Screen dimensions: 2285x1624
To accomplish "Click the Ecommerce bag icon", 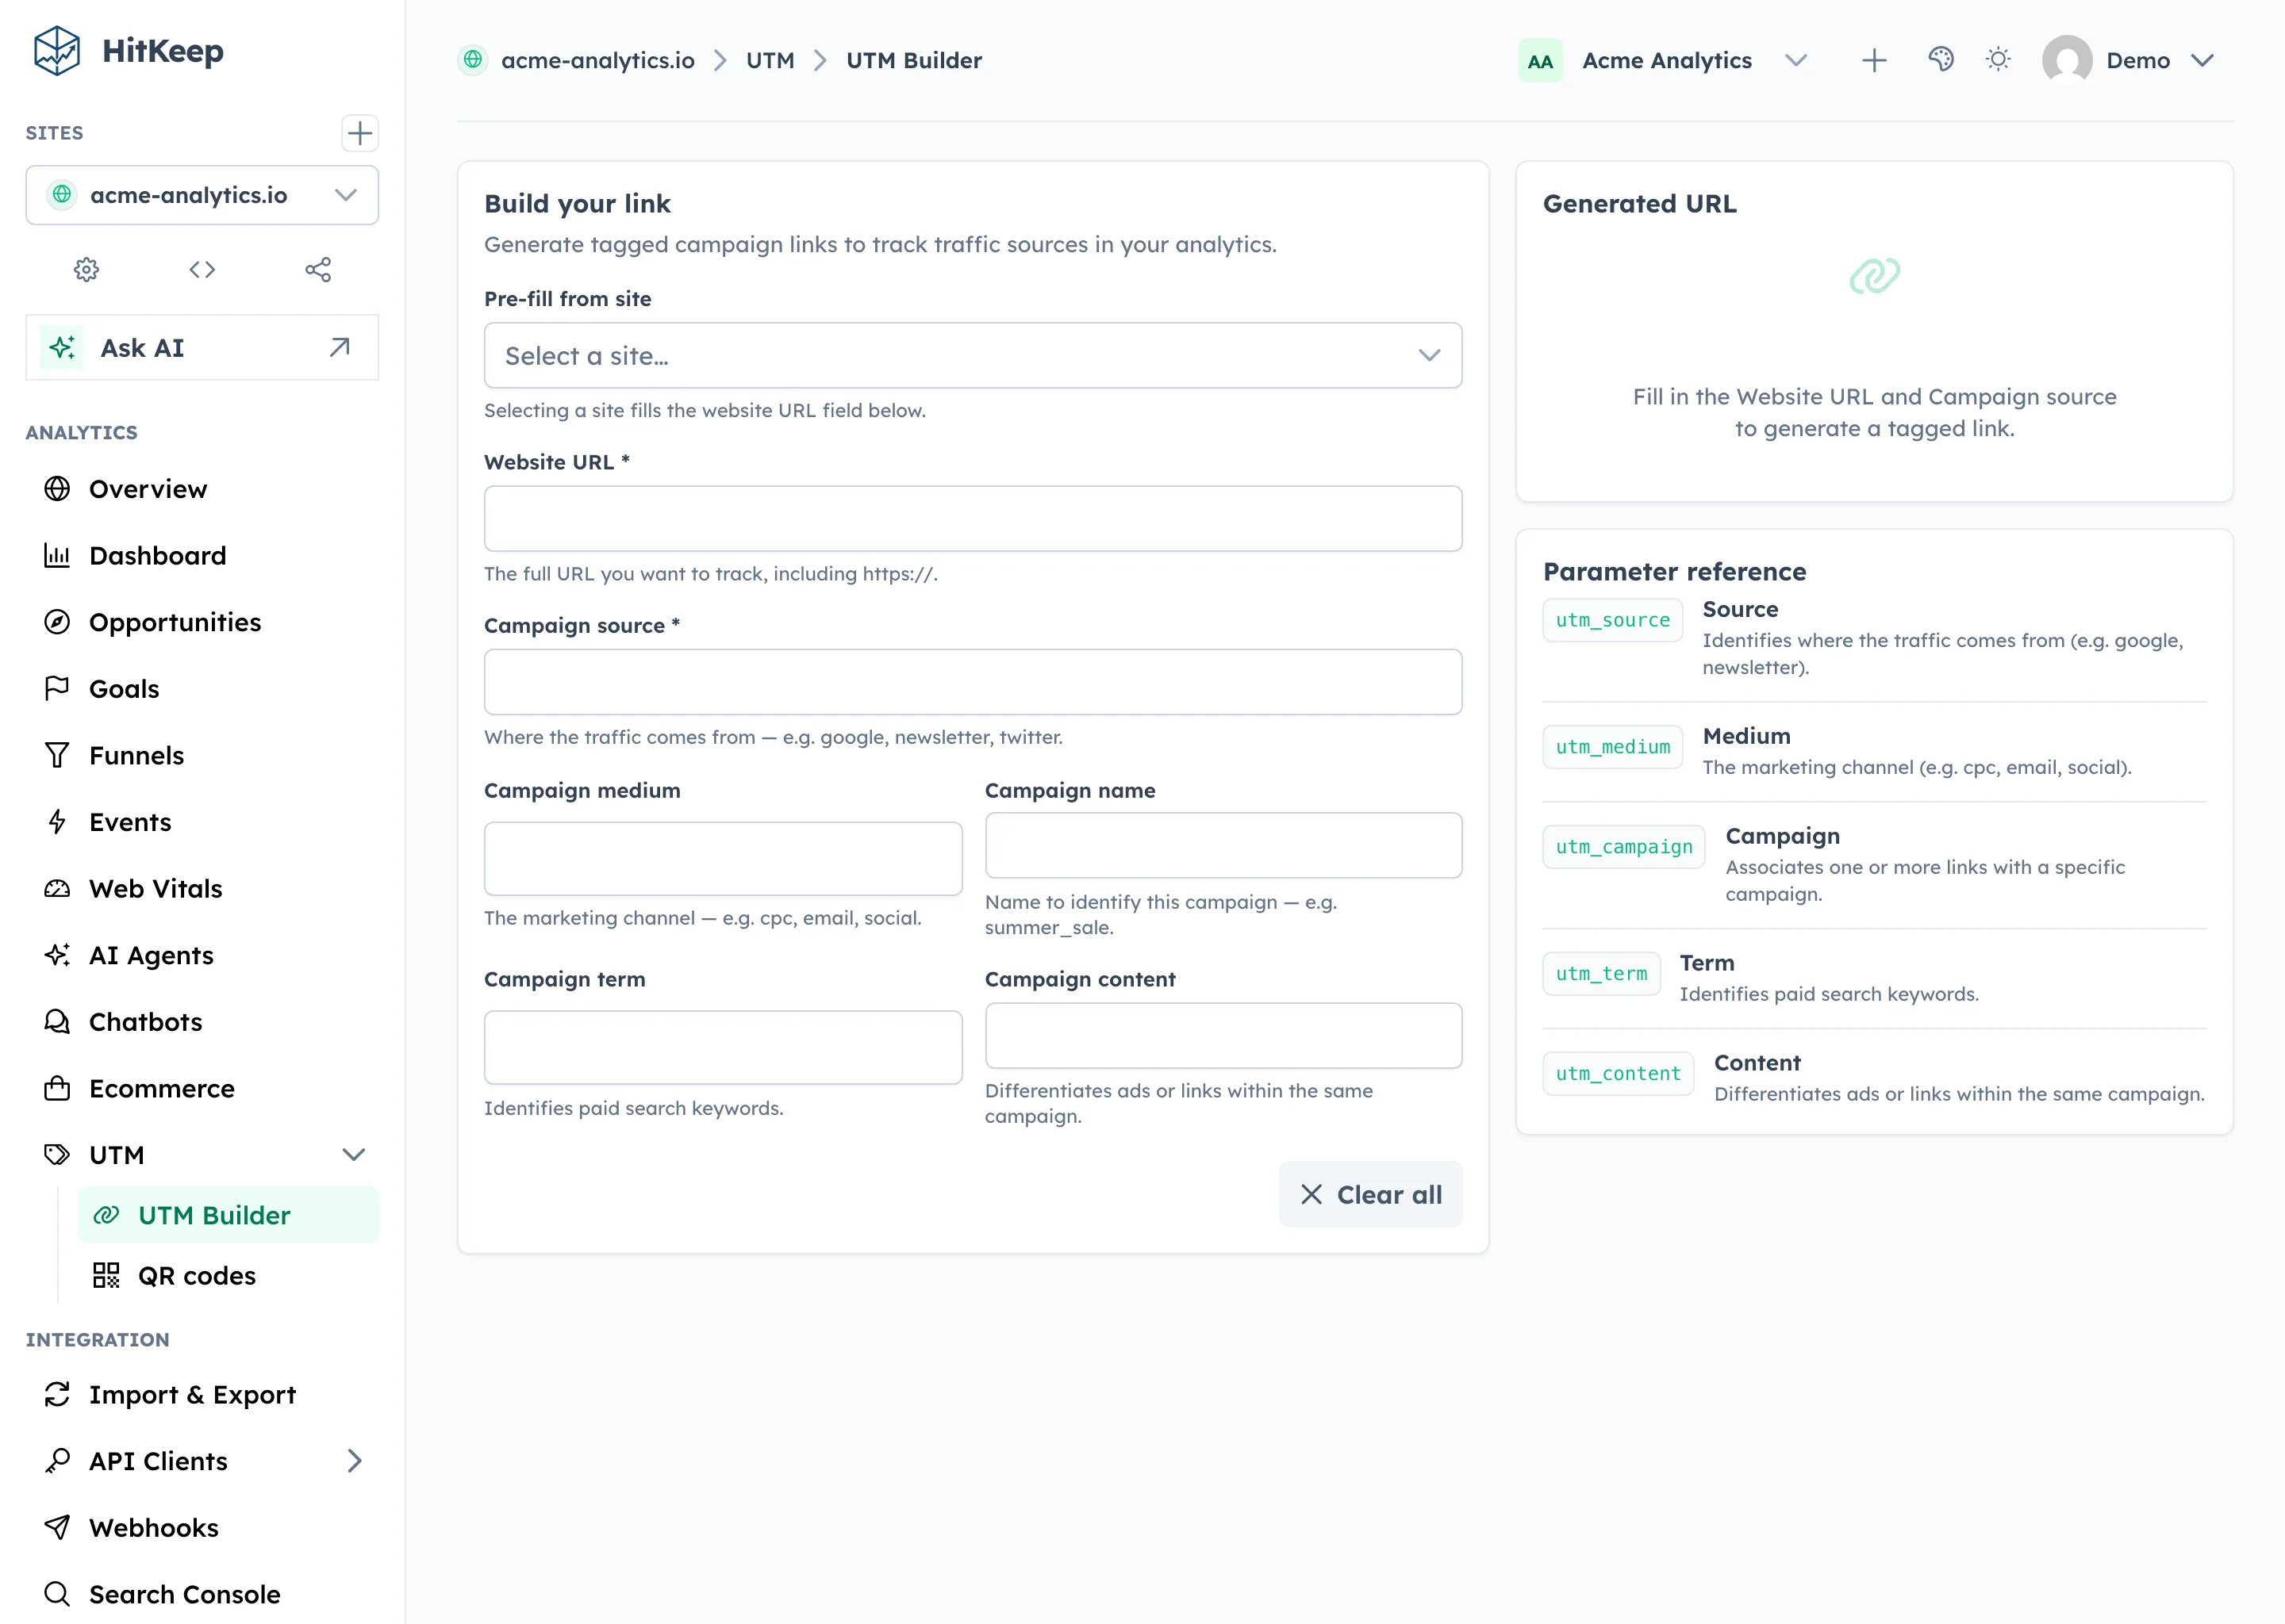I will pyautogui.click(x=57, y=1088).
